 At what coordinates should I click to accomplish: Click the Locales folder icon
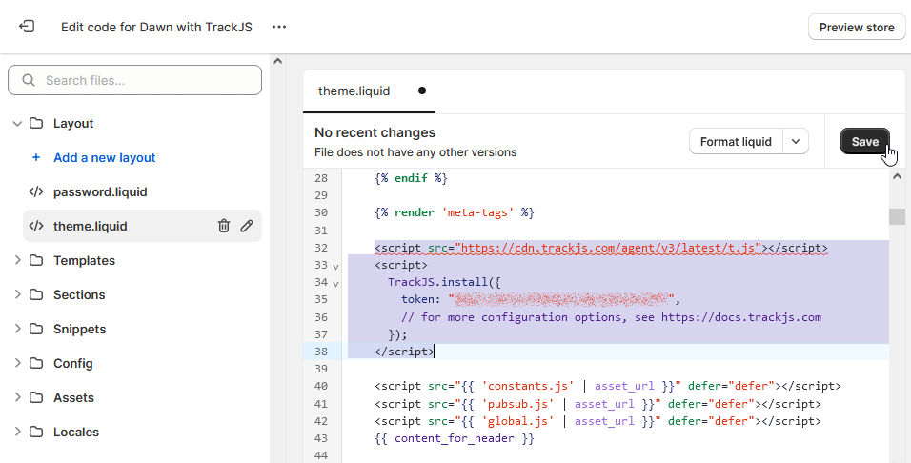(x=36, y=432)
